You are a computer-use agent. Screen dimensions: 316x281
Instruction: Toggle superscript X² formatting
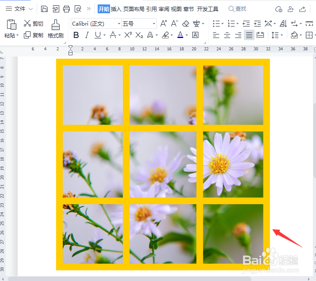128,35
